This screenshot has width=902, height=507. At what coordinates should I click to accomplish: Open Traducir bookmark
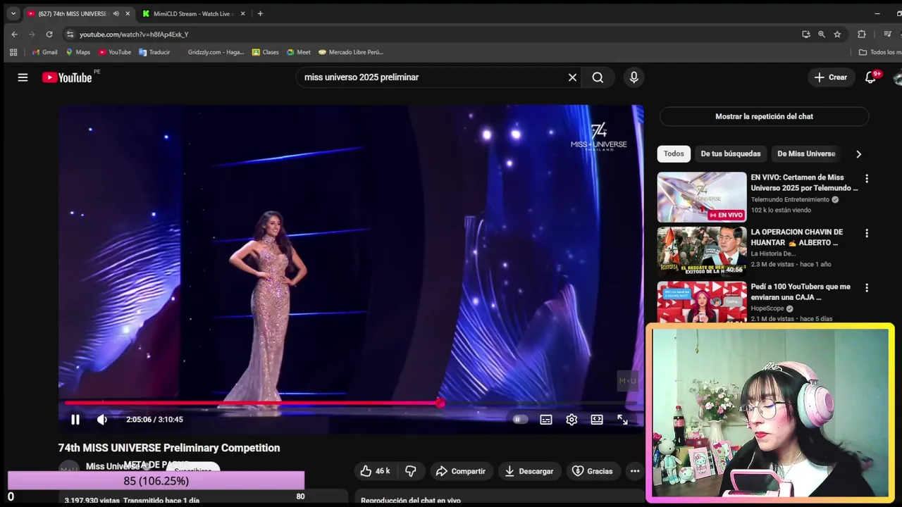click(x=154, y=52)
